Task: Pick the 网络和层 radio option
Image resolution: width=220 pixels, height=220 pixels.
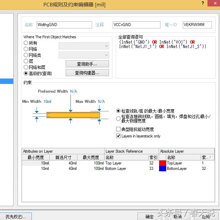Action: pos(26,67)
